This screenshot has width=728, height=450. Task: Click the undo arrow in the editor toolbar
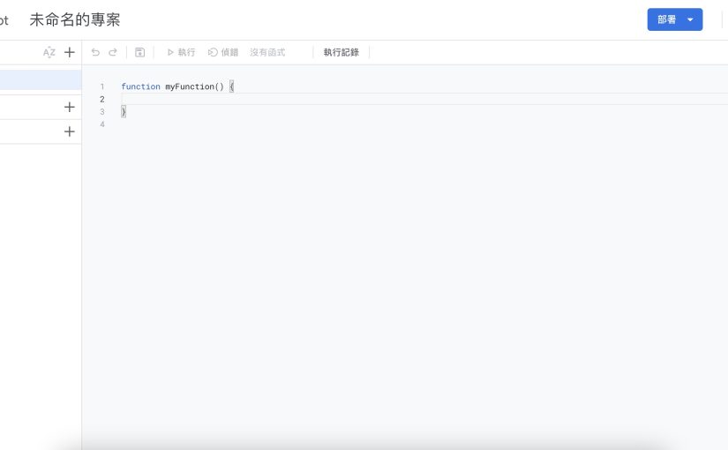click(95, 53)
